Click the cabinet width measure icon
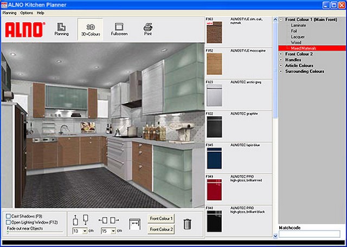347x247 pixels. [135, 224]
